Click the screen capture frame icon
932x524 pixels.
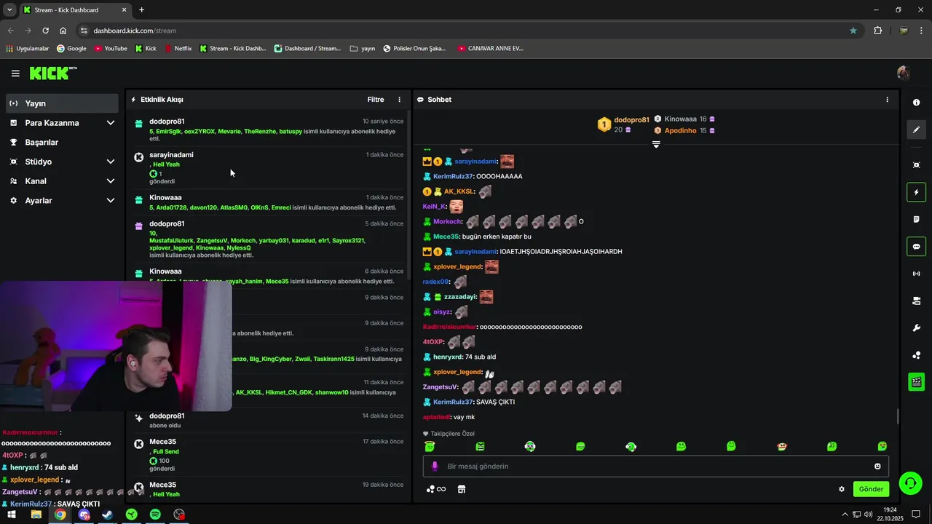(x=917, y=165)
